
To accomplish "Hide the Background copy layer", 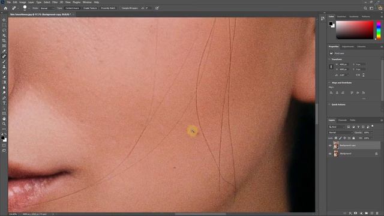I will (x=330, y=145).
